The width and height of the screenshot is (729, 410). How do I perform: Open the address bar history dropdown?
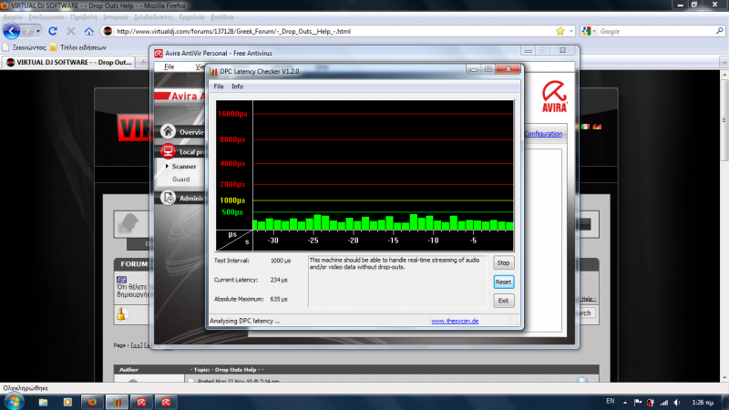(571, 31)
